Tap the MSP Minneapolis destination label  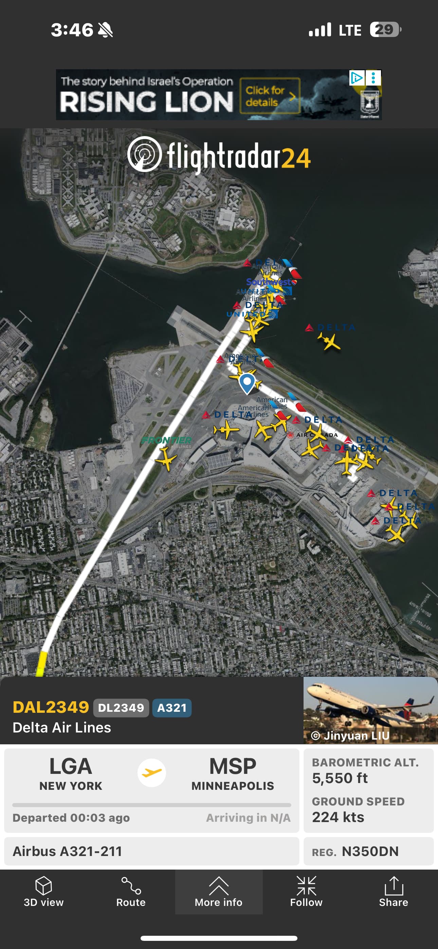(x=233, y=773)
